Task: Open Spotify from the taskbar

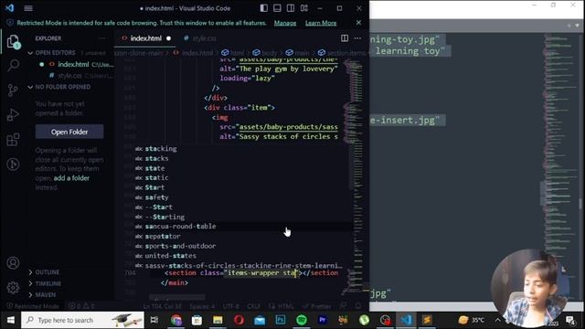Action: [x=302, y=320]
